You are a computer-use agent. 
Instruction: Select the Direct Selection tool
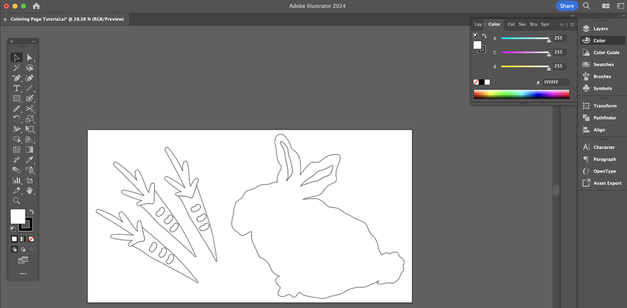coord(29,58)
